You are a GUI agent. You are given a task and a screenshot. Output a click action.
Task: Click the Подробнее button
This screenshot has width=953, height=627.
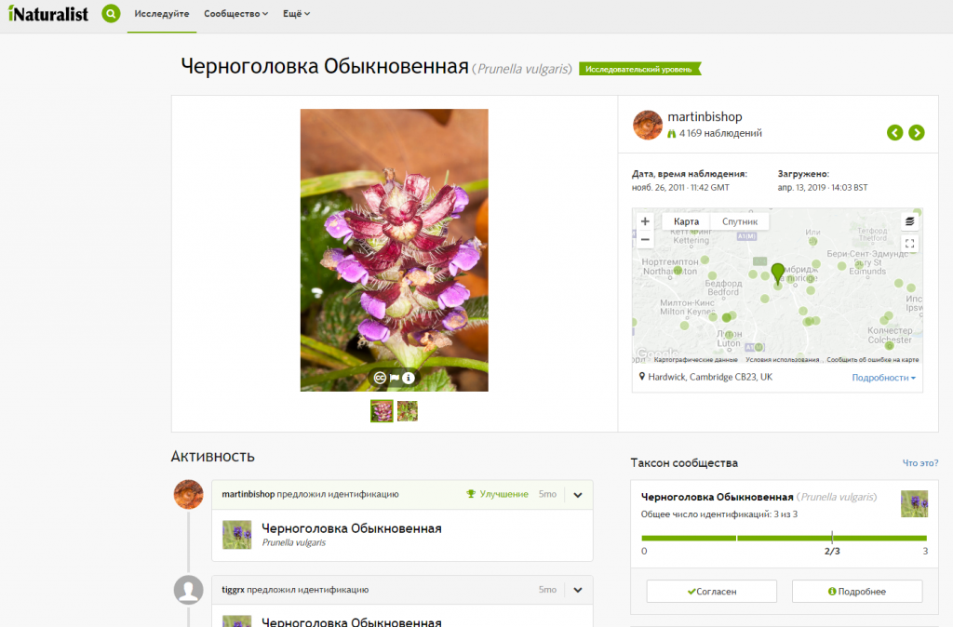[x=857, y=591]
